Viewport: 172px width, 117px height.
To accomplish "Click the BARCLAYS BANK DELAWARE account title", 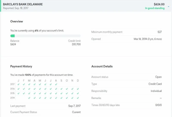I will (x=23, y=4).
